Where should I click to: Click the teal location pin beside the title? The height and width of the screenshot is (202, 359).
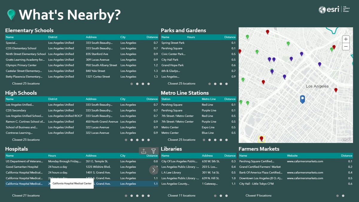(11, 14)
